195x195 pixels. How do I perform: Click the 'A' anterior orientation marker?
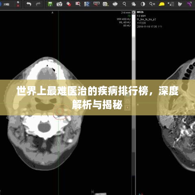(x=52, y=13)
